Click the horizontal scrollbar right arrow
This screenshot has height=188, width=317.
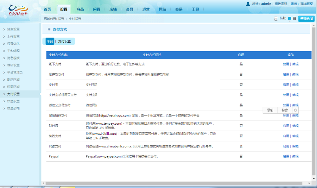point(309,183)
